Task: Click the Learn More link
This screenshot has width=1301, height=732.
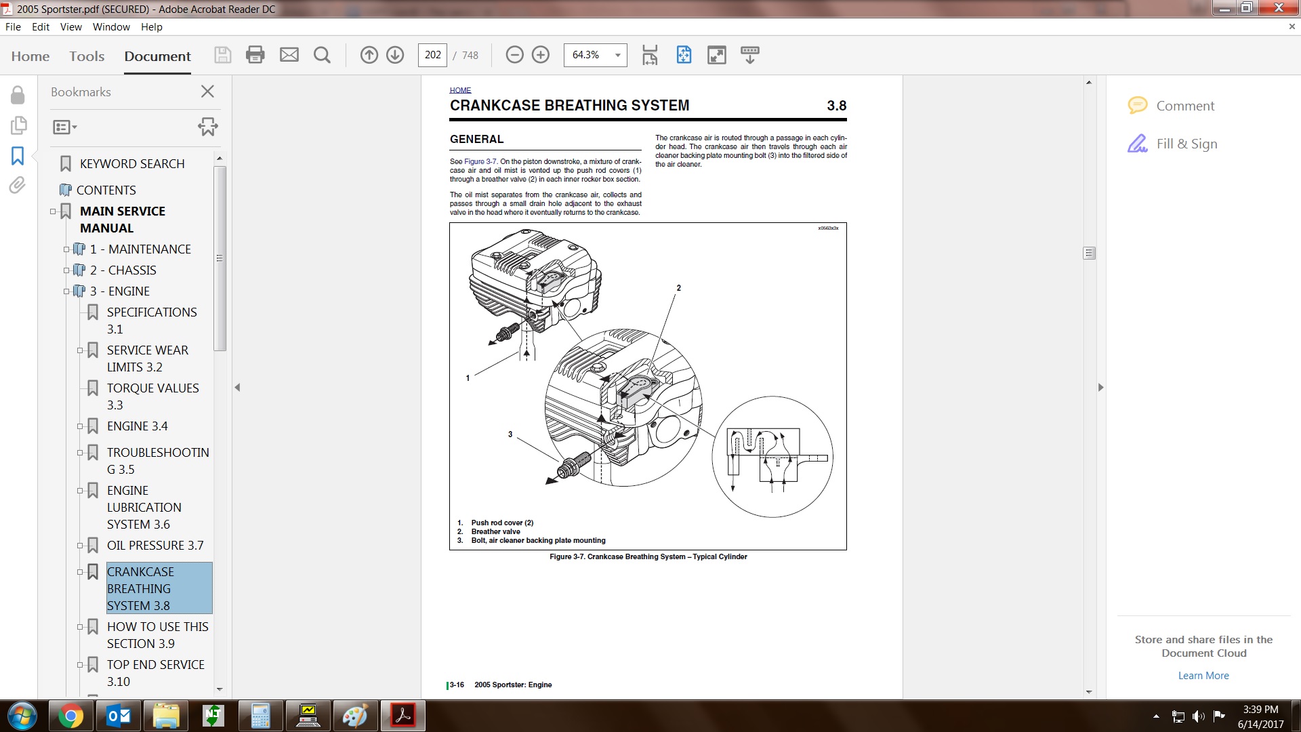Action: tap(1203, 676)
